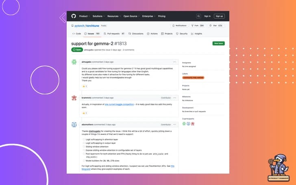Click the search magnifier icon in the header
The height and width of the screenshot is (185, 296).
coord(198,16)
